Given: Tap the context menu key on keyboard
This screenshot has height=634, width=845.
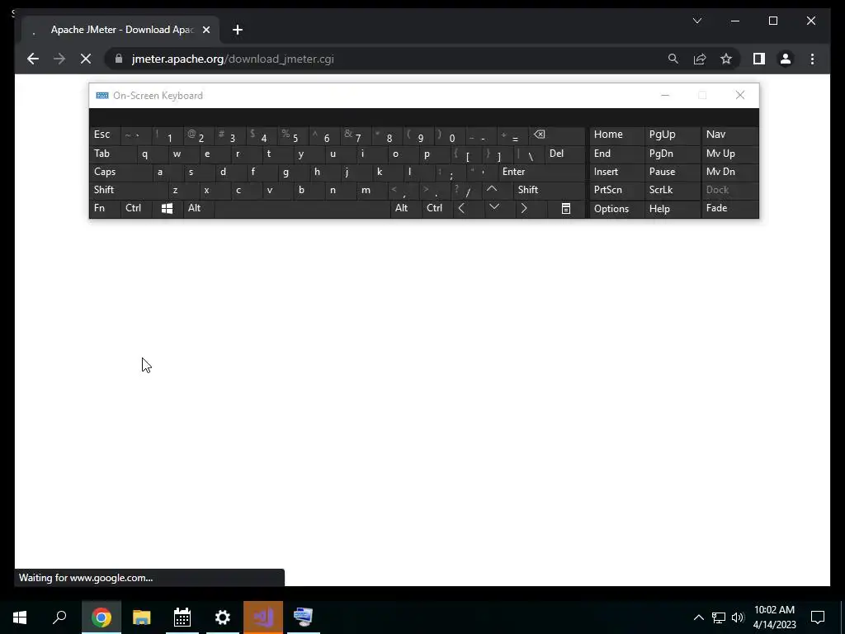Looking at the screenshot, I should pos(566,209).
